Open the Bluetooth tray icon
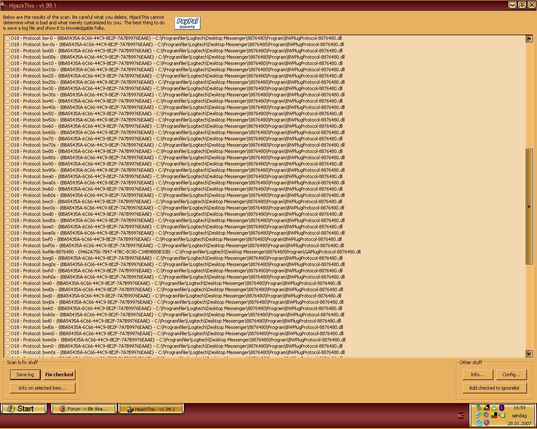 (x=501, y=408)
